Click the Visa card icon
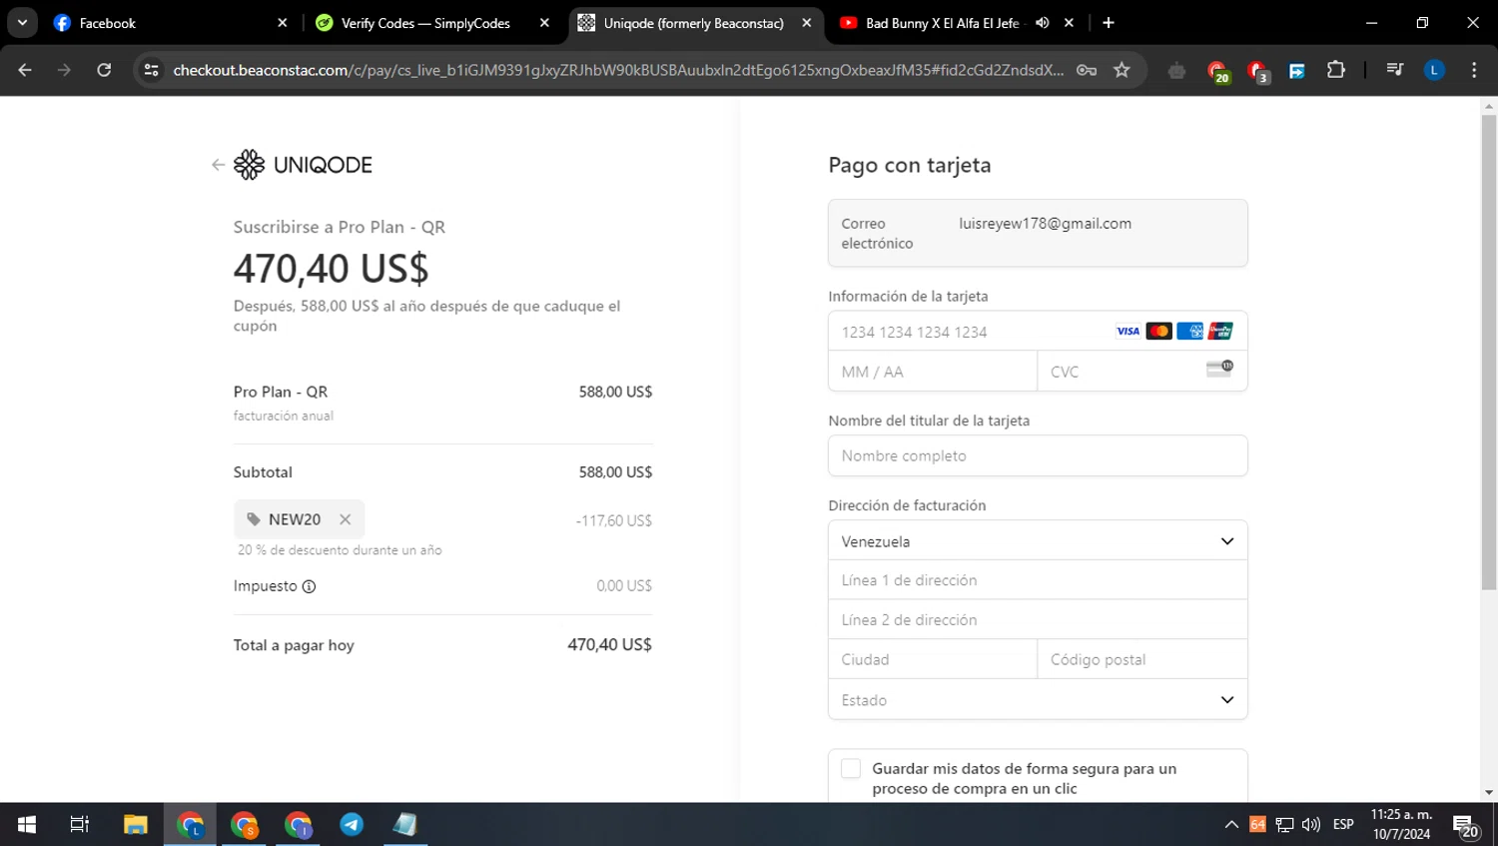The width and height of the screenshot is (1498, 846). [x=1127, y=332]
